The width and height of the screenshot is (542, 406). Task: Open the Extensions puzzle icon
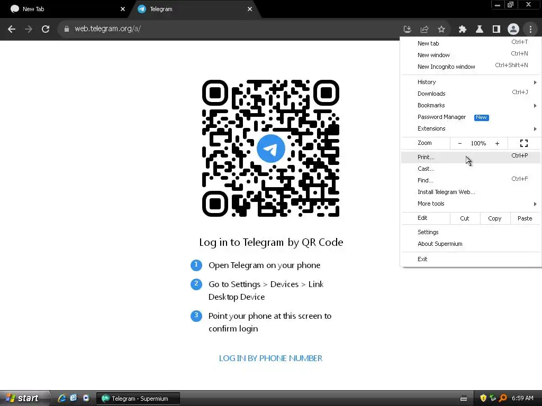(x=463, y=30)
